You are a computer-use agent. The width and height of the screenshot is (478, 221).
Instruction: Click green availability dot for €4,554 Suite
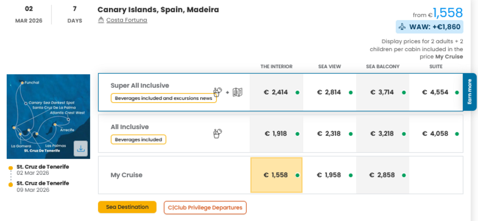click(x=457, y=93)
